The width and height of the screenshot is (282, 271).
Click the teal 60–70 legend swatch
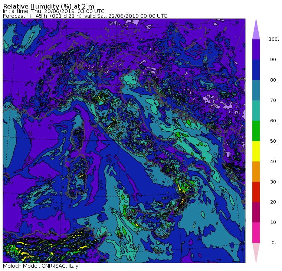[256, 110]
